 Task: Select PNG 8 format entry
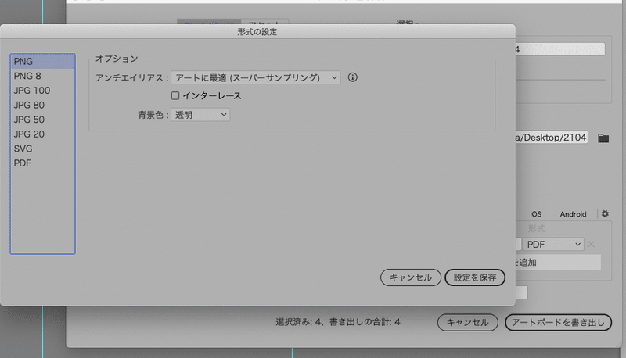coord(42,76)
